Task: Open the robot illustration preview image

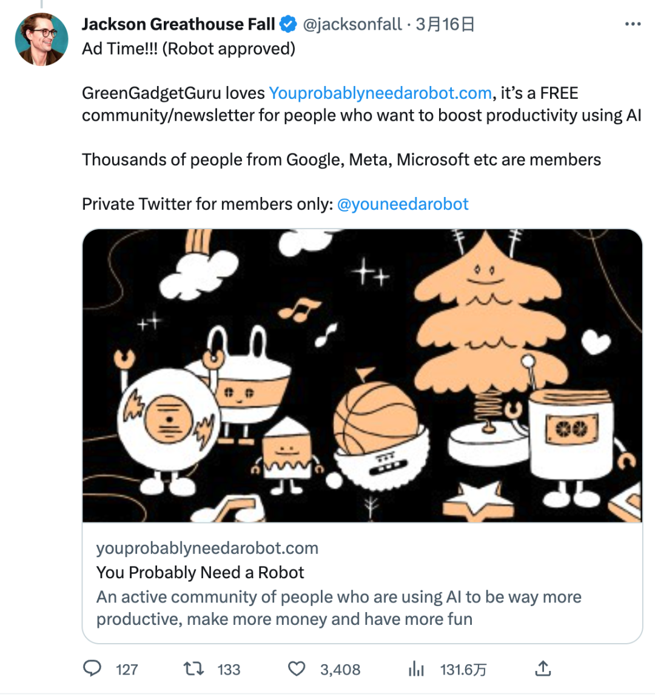Action: click(362, 376)
